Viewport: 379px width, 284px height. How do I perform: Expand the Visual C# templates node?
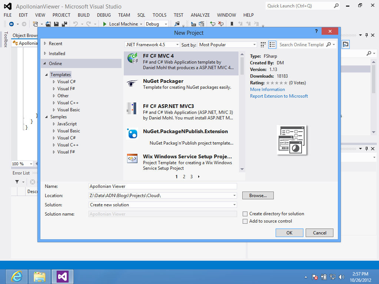[x=54, y=82]
